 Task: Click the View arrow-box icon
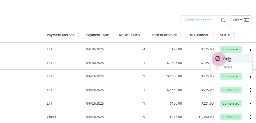(217, 58)
